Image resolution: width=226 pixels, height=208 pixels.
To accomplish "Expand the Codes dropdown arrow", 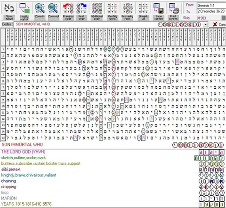I will click(205, 24).
